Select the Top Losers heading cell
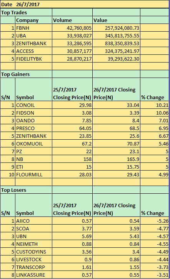 (x=26, y=190)
